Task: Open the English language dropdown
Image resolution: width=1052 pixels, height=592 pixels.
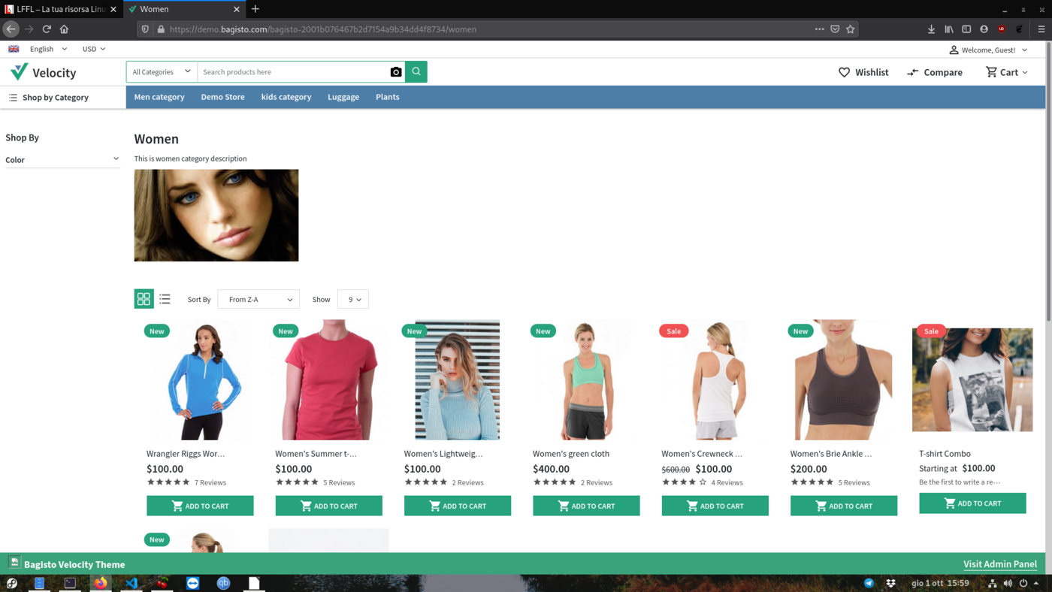Action: pyautogui.click(x=48, y=49)
